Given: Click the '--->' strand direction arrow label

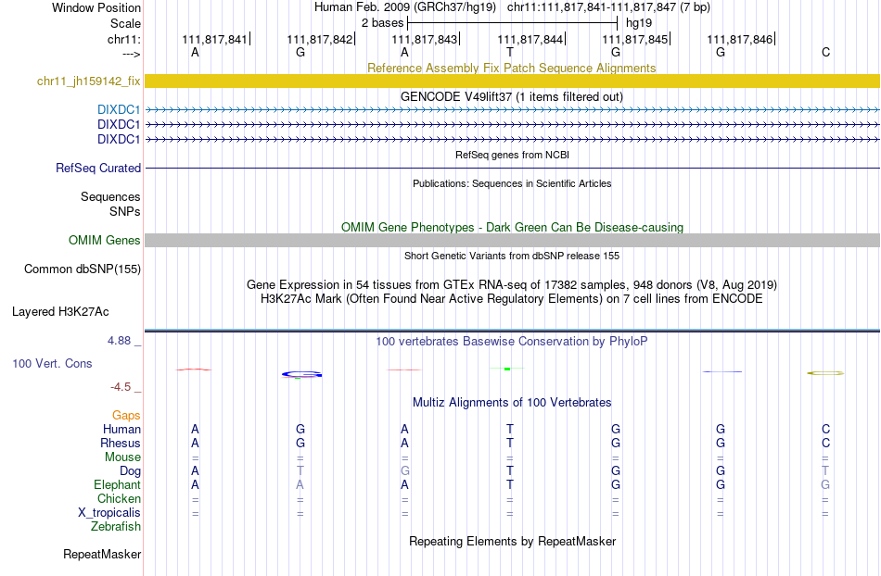Looking at the screenshot, I should click(x=131, y=54).
